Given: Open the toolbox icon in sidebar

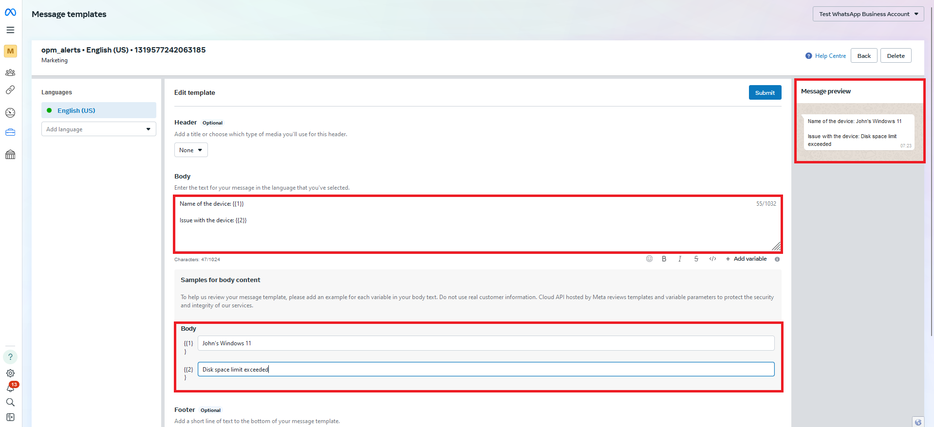Looking at the screenshot, I should 10,132.
